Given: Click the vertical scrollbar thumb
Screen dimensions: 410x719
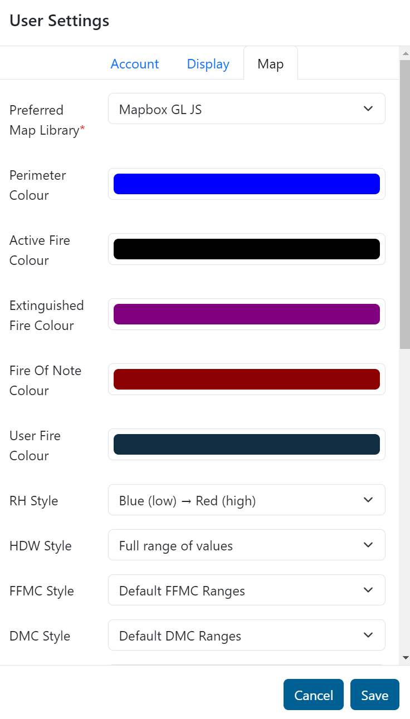Looking at the screenshot, I should 405,203.
